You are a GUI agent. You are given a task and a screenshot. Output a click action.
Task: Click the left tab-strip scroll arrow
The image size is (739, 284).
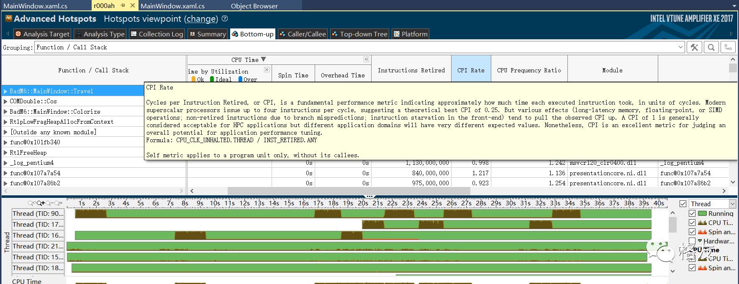tap(7, 34)
